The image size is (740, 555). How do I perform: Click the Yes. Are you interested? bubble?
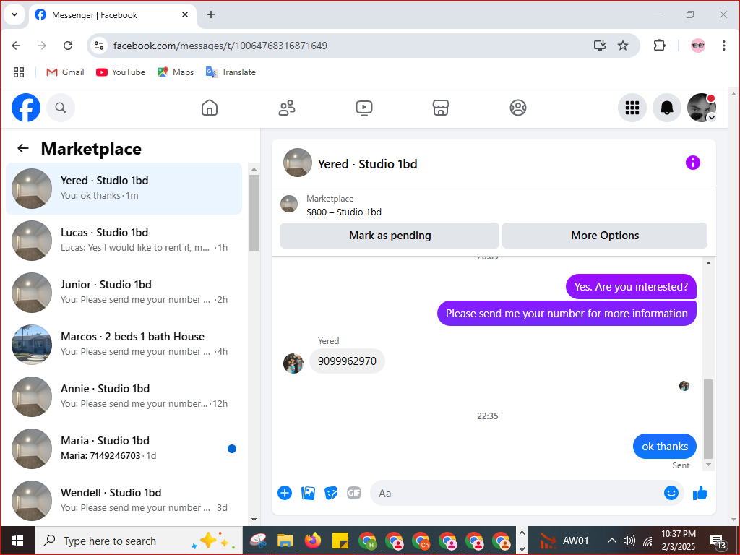coord(631,286)
